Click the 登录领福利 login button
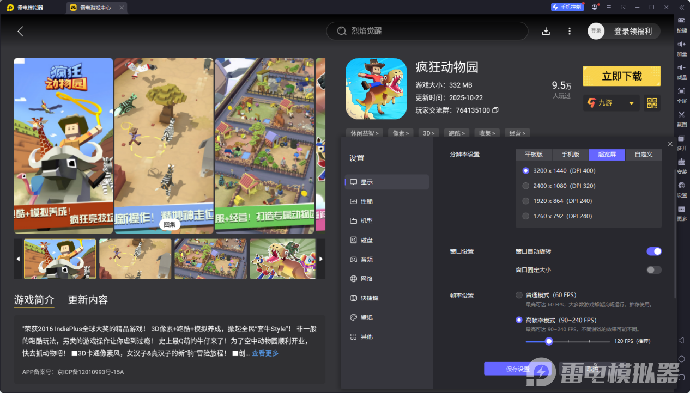The height and width of the screenshot is (393, 690). click(624, 31)
